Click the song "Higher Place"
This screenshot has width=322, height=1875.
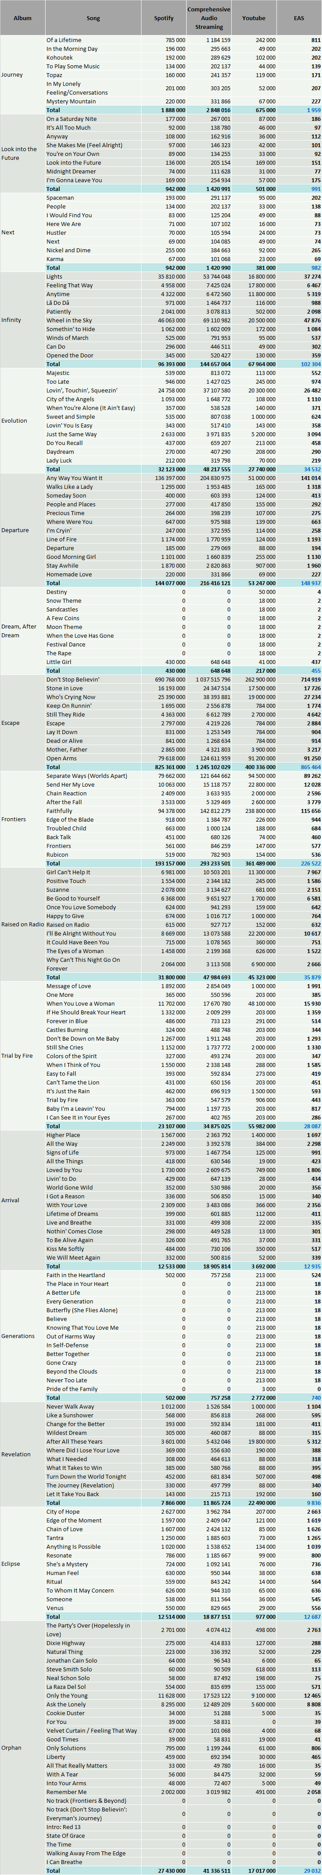[64, 1135]
